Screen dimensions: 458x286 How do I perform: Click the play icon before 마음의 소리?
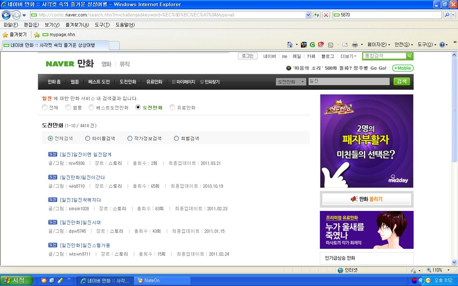288,68
